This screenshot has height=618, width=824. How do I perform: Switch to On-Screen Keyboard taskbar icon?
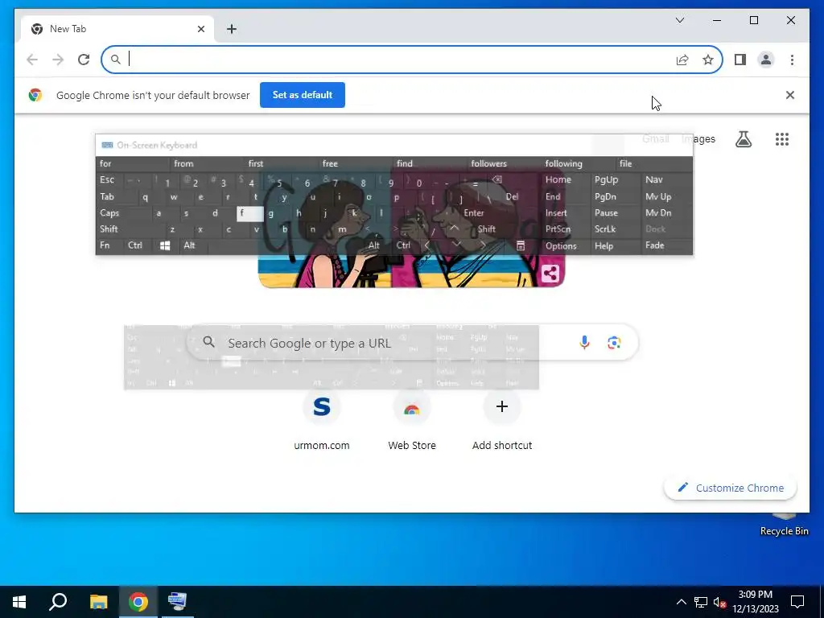coord(177,602)
